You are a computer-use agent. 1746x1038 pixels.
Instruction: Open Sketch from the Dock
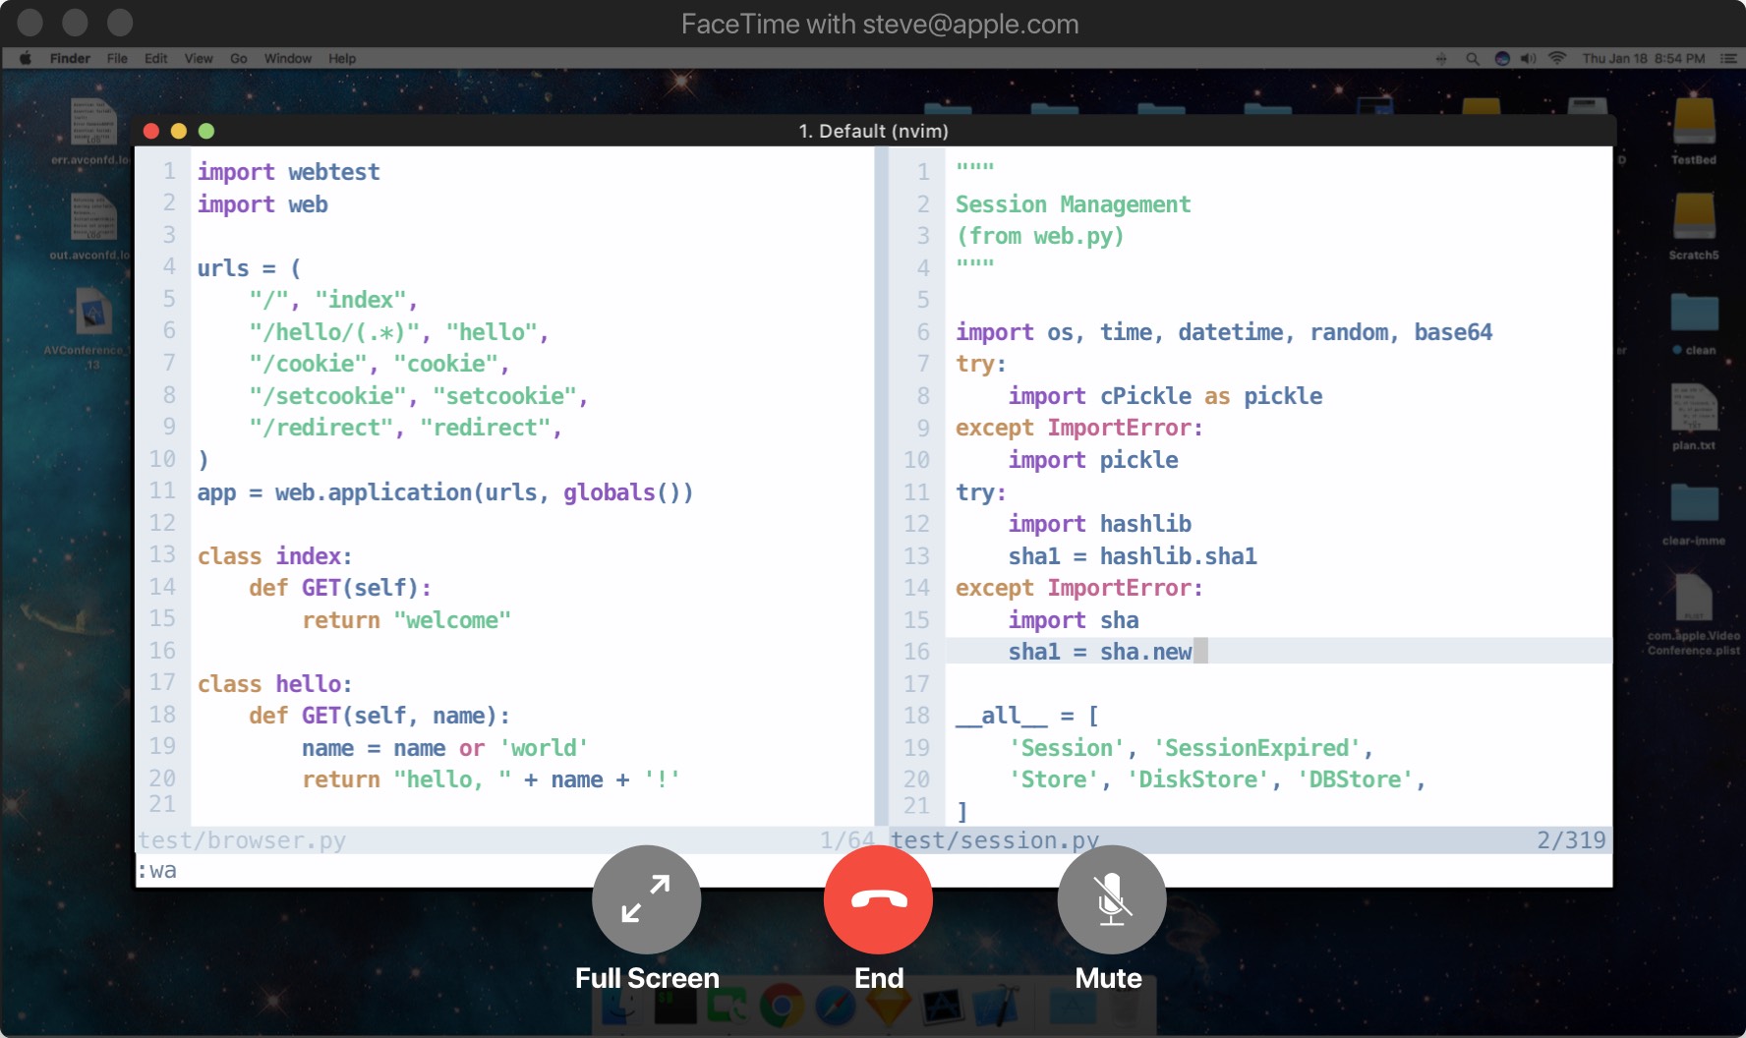pyautogui.click(x=888, y=1008)
